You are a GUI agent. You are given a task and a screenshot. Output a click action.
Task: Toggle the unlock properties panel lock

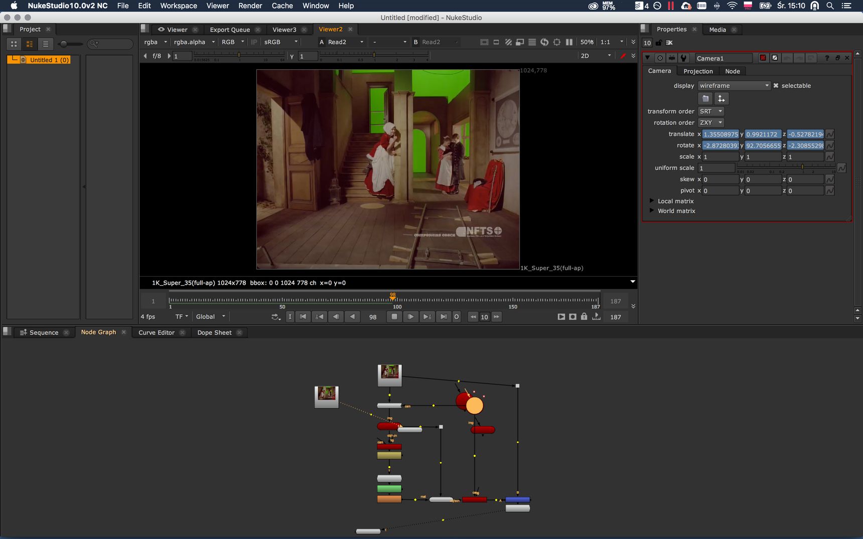point(659,43)
